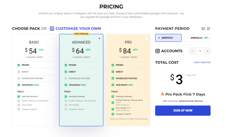Choose Monthly payment period
Screen dimensions: 226x137
[x=168, y=38]
